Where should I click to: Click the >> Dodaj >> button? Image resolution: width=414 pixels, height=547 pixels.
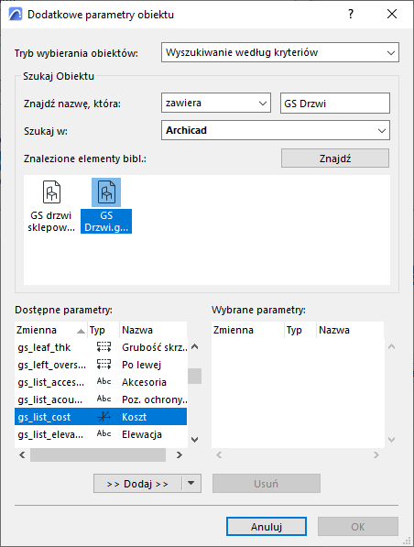137,484
